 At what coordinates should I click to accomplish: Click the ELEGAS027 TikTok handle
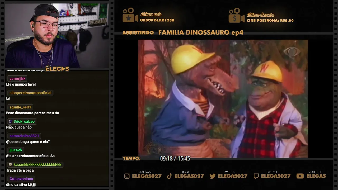pos(189,176)
